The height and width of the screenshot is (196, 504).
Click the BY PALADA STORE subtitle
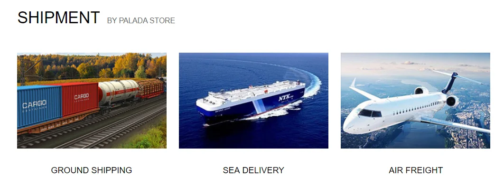click(x=141, y=20)
